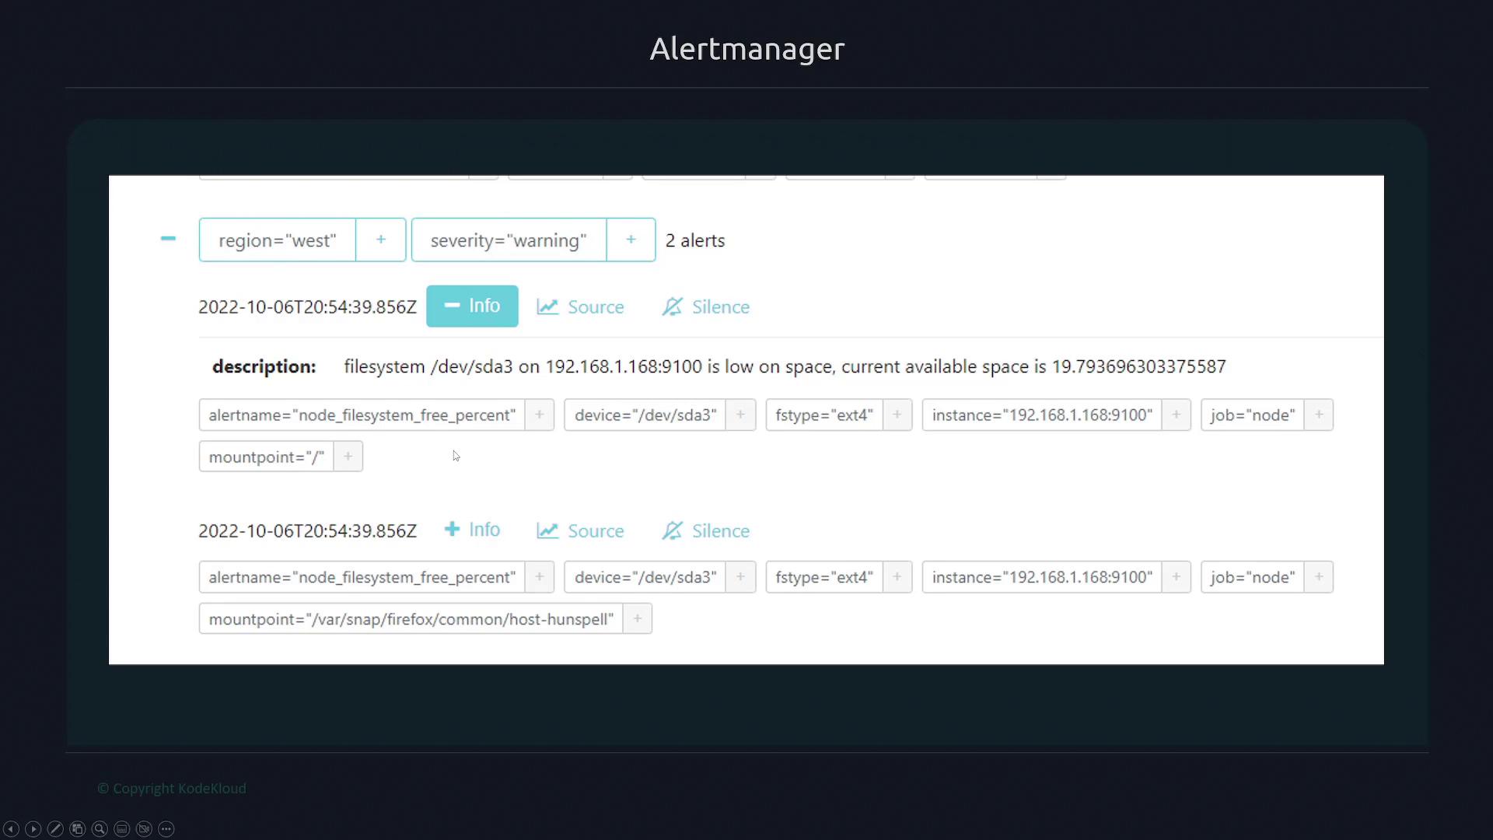
Task: Add region="west" filter using its plus
Action: point(381,240)
